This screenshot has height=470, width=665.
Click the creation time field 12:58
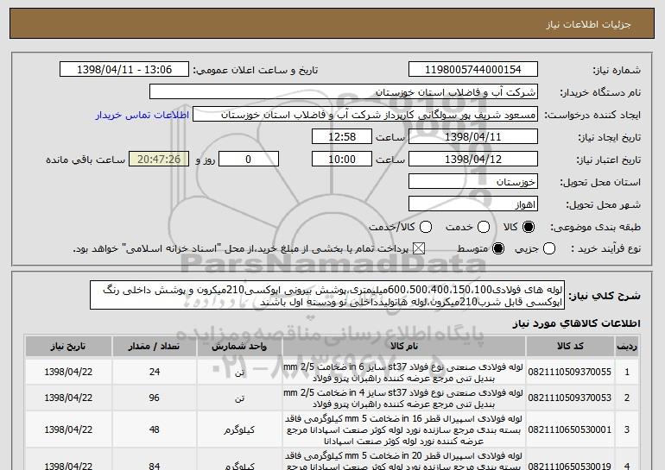pos(342,137)
